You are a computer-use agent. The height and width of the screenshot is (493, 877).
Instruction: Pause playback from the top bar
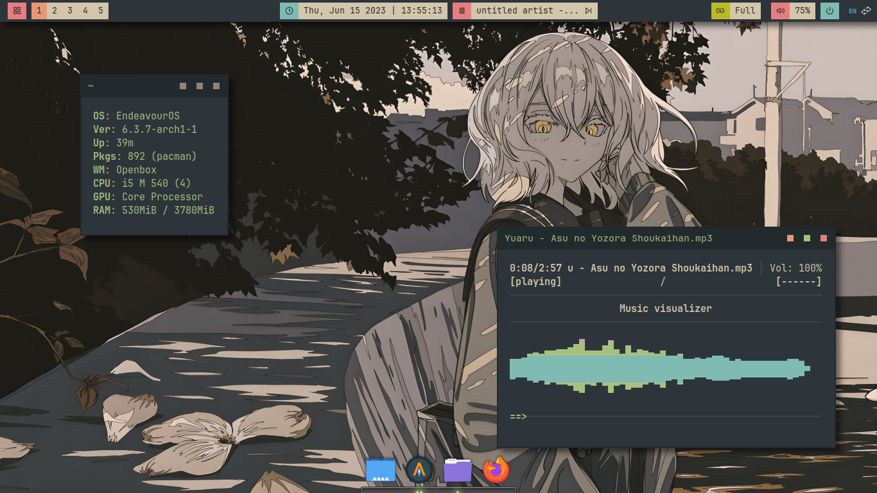pyautogui.click(x=462, y=11)
